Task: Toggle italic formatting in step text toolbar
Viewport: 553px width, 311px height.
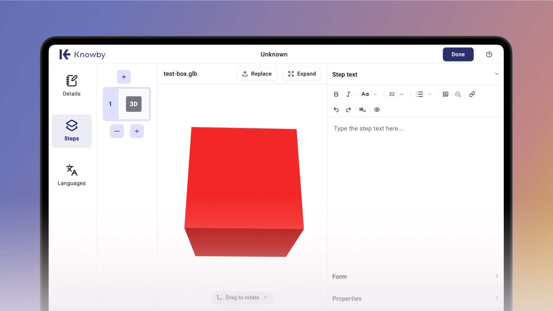Action: [348, 94]
